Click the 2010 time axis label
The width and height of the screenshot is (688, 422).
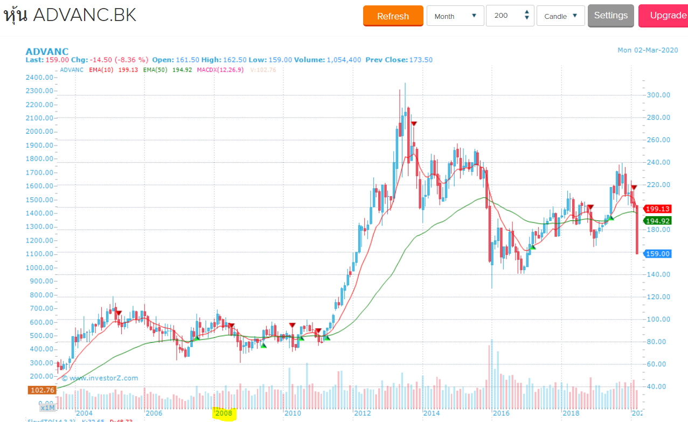pyautogui.click(x=293, y=413)
